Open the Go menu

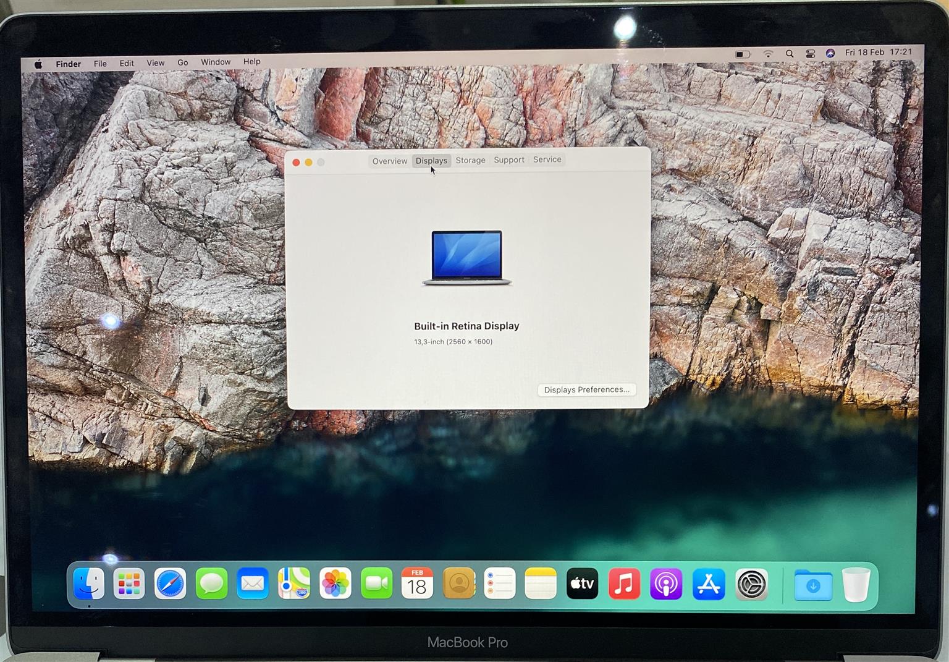click(x=182, y=62)
